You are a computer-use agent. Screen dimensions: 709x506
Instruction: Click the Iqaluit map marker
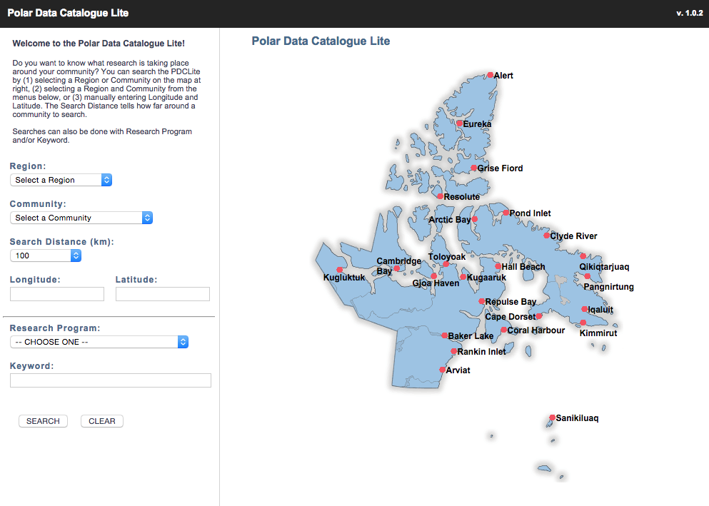tap(585, 310)
